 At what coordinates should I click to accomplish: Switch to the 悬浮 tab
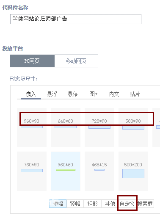click(52, 94)
